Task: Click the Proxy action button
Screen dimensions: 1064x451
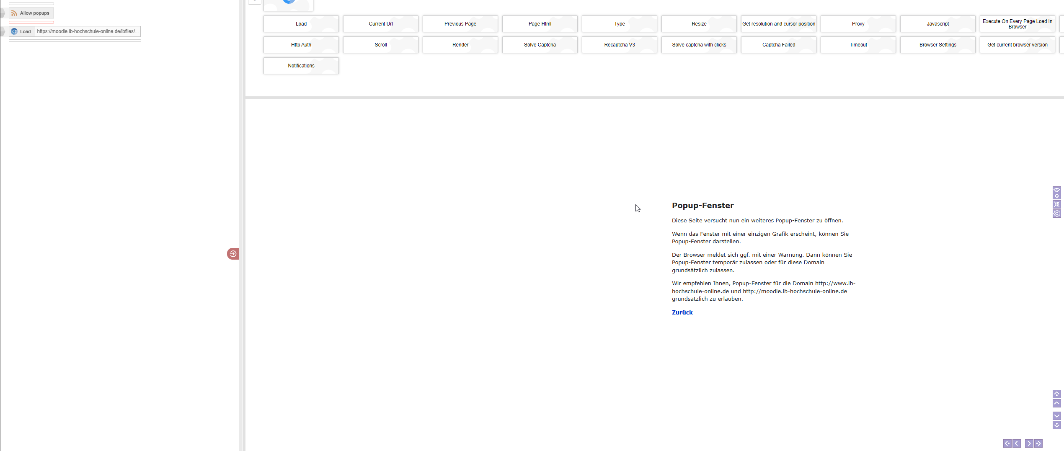Action: point(858,24)
